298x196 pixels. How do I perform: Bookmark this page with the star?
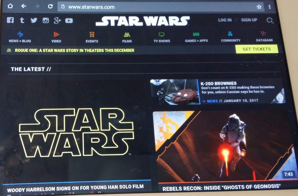coord(259,7)
